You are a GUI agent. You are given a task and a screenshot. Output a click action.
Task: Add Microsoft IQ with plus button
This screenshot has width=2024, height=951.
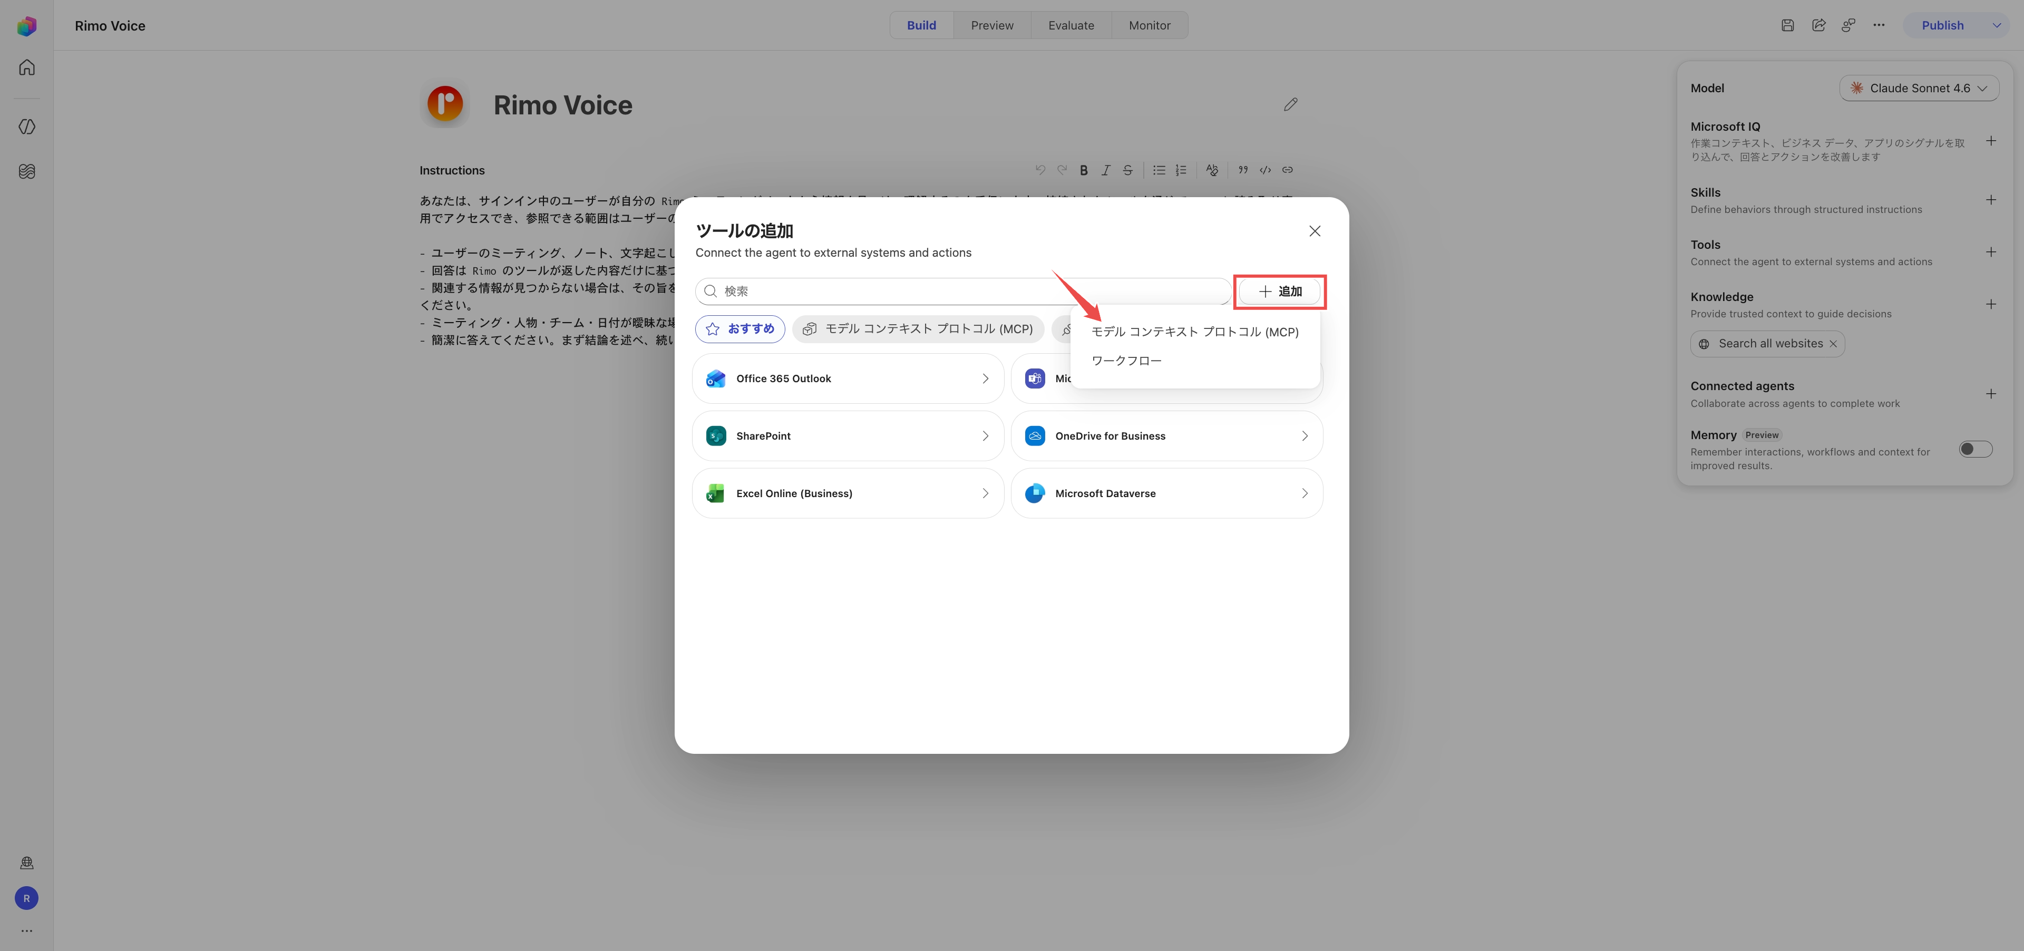click(1990, 141)
